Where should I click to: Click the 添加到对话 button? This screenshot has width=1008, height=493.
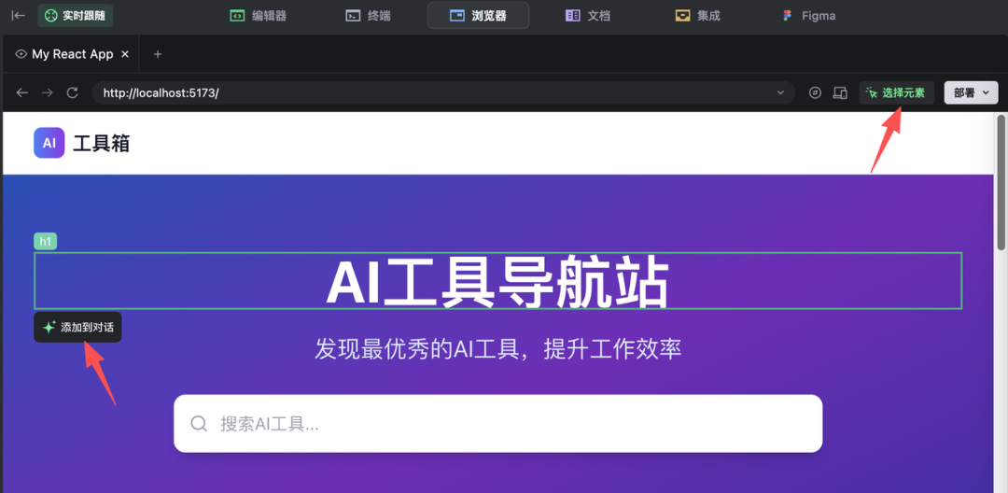[77, 327]
